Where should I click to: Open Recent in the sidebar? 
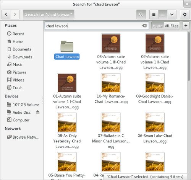pyautogui.click(x=22, y=34)
